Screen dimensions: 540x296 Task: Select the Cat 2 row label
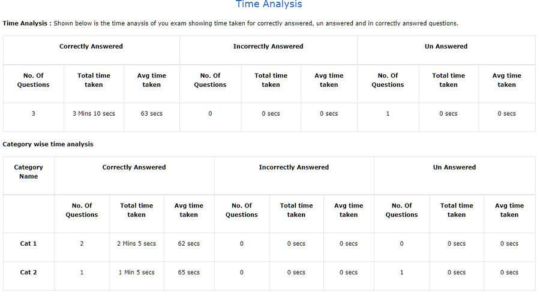[29, 273]
